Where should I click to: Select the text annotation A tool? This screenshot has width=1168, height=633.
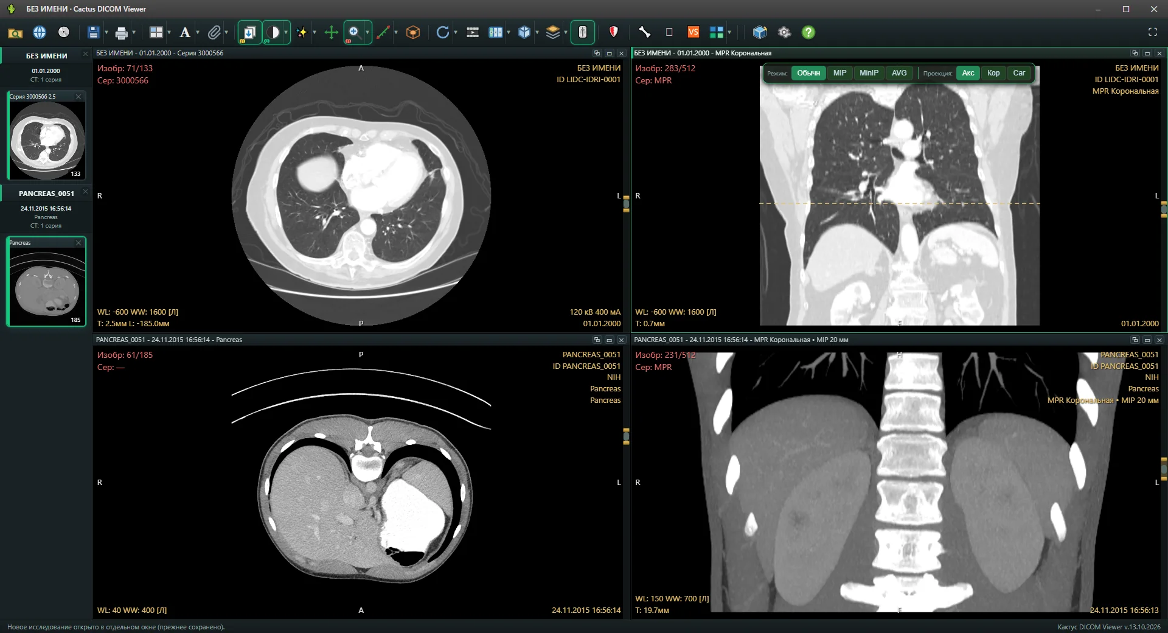pos(185,33)
